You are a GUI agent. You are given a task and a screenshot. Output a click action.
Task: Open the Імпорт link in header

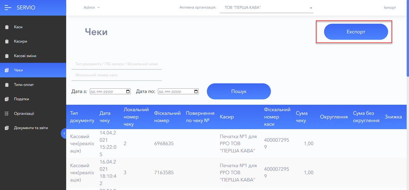pos(390,8)
